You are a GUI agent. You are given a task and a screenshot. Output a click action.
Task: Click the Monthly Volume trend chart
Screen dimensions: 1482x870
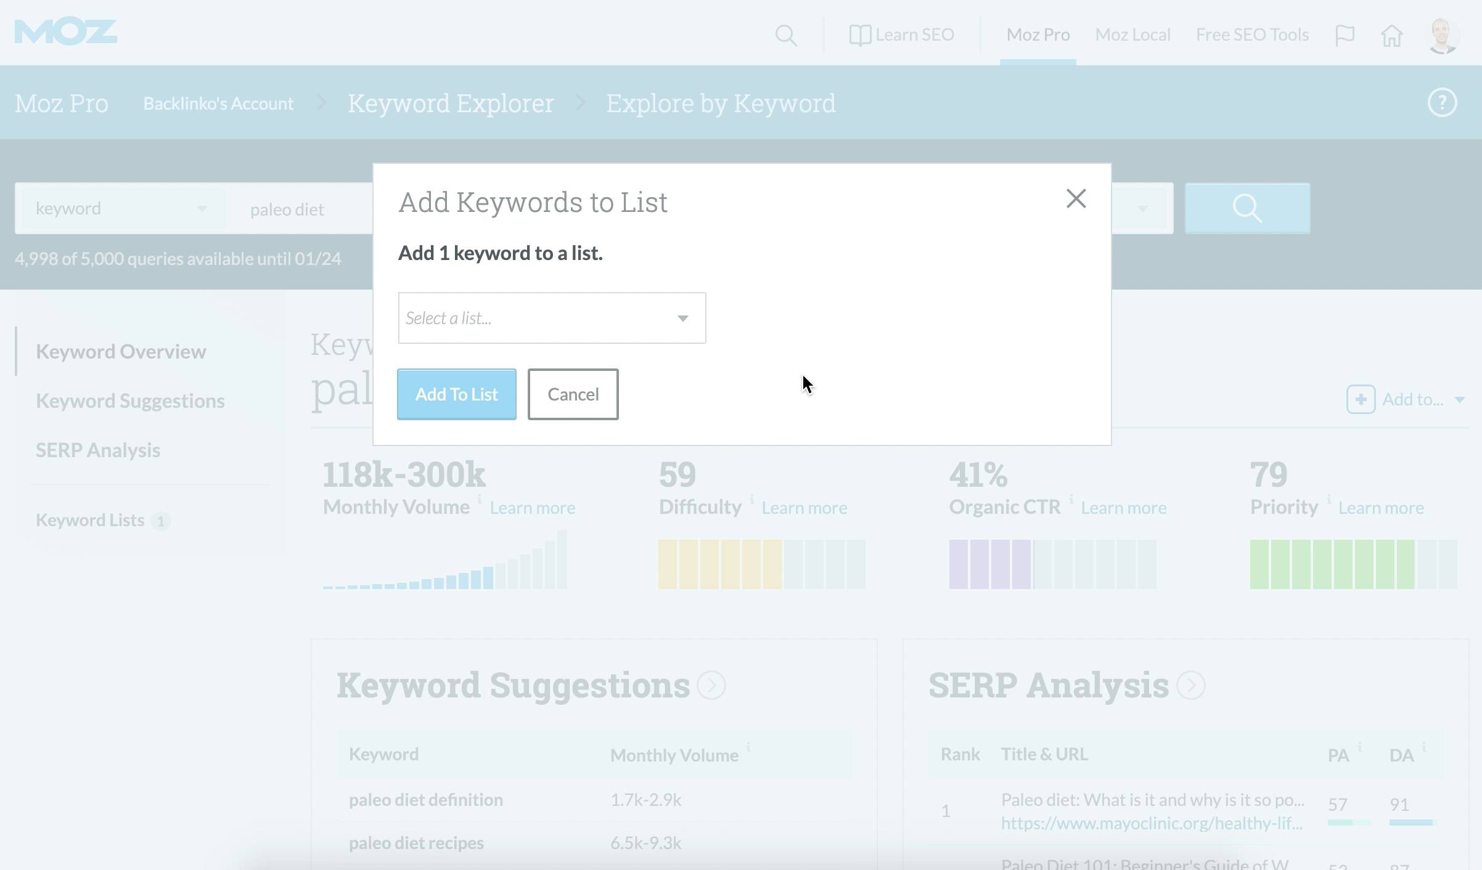click(444, 559)
